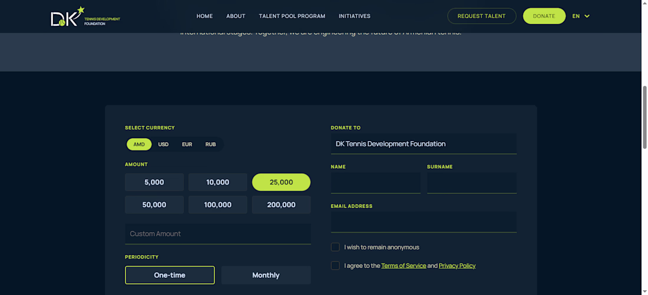Click the SELECT CURRENCY label
The height and width of the screenshot is (295, 648).
click(150, 128)
